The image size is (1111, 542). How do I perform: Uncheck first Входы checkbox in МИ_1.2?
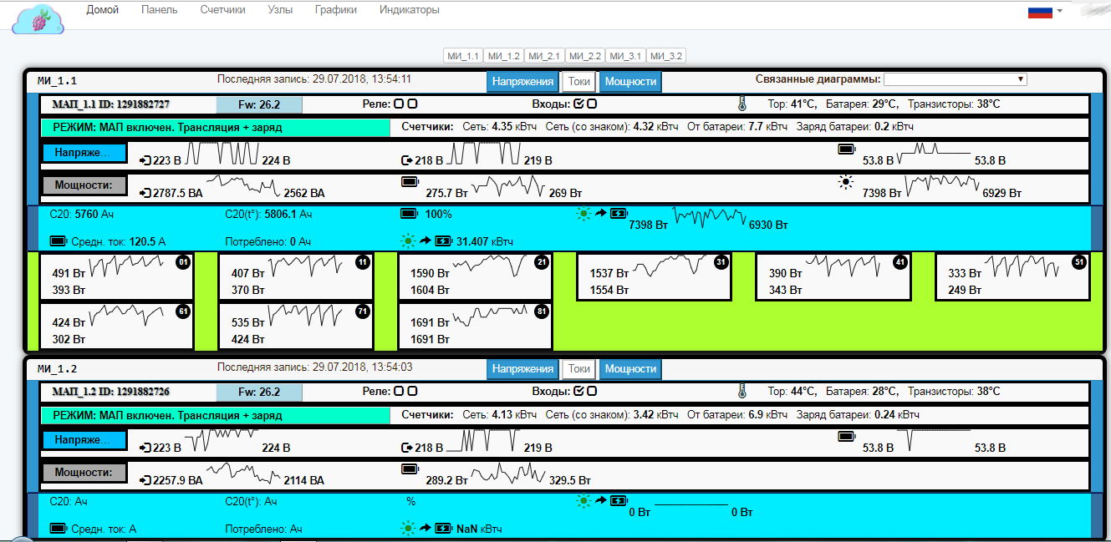pos(578,391)
